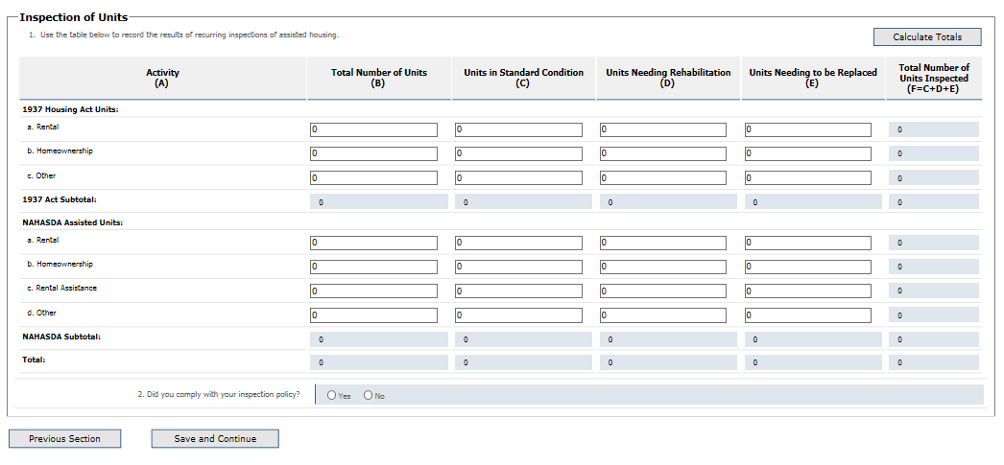This screenshot has height=465, width=1004.
Task: Click NAHASDA Other Units Needing to be Replaced field
Action: (808, 314)
